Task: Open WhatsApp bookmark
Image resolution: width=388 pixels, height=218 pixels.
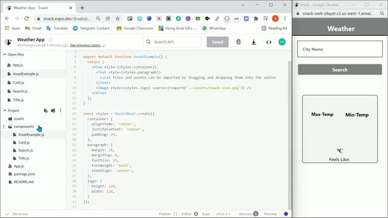Action: pyautogui.click(x=214, y=28)
